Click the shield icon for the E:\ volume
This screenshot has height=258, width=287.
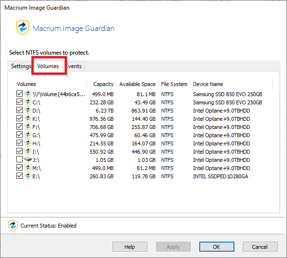(x=28, y=176)
